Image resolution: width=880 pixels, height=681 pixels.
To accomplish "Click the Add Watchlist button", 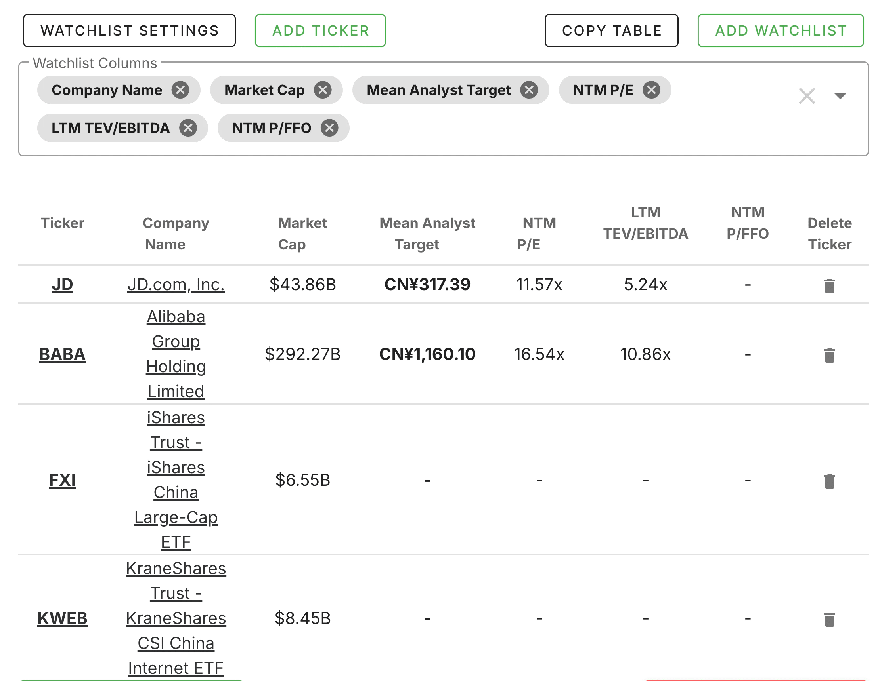I will click(781, 30).
